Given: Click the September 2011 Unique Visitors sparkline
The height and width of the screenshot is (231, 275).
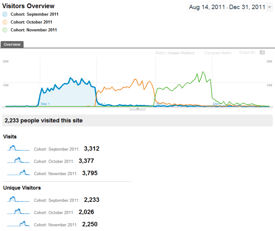Looking at the screenshot, I should [x=18, y=199].
